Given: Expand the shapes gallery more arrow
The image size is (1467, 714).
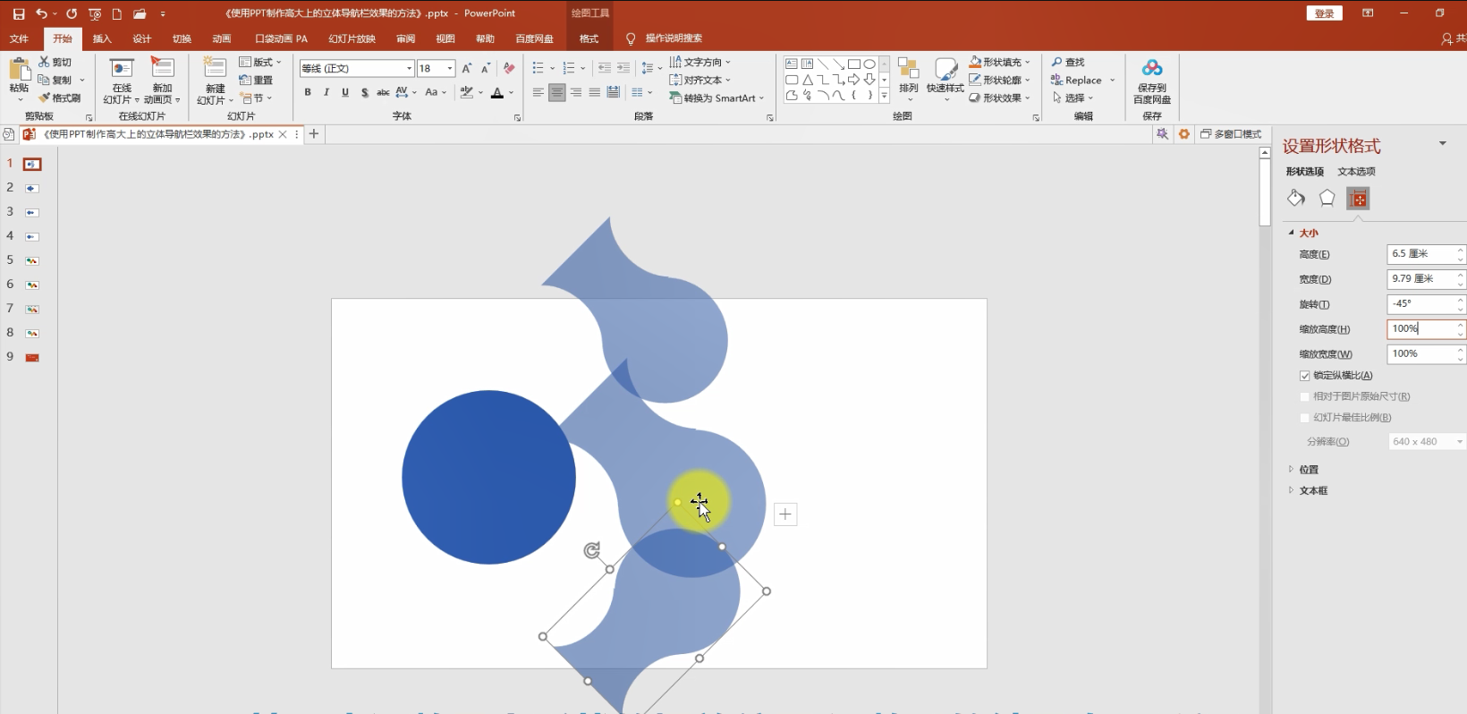Looking at the screenshot, I should pos(885,96).
